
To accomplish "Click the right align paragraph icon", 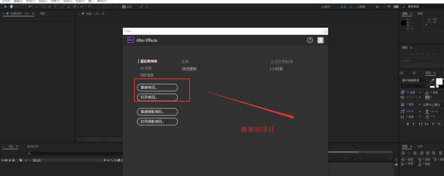I will [x=414, y=153].
